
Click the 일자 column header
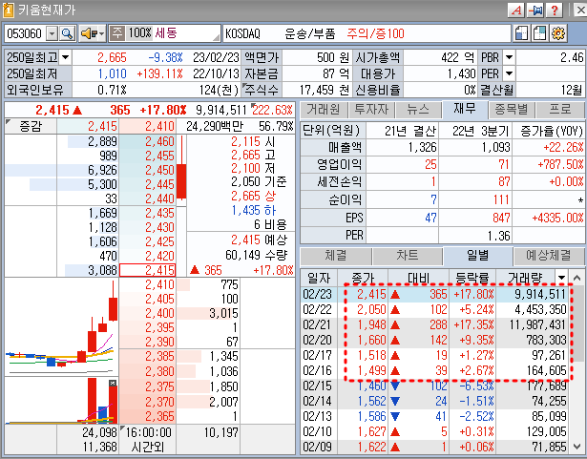coord(319,278)
